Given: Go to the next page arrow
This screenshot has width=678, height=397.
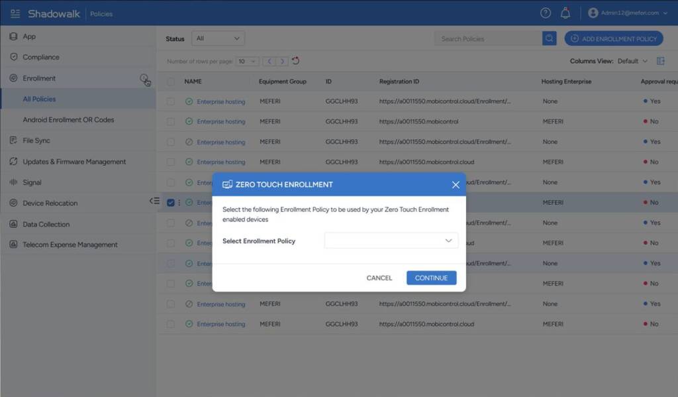Looking at the screenshot, I should point(283,61).
